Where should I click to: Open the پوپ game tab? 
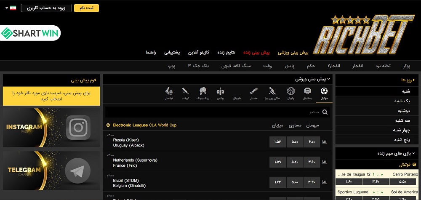point(171,66)
